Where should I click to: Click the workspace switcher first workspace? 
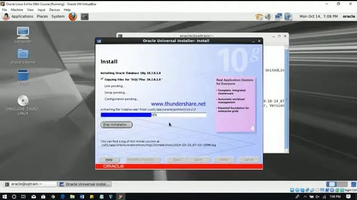coord(331,184)
